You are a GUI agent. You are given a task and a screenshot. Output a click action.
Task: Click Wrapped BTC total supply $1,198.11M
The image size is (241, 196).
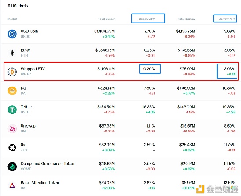[106, 69]
